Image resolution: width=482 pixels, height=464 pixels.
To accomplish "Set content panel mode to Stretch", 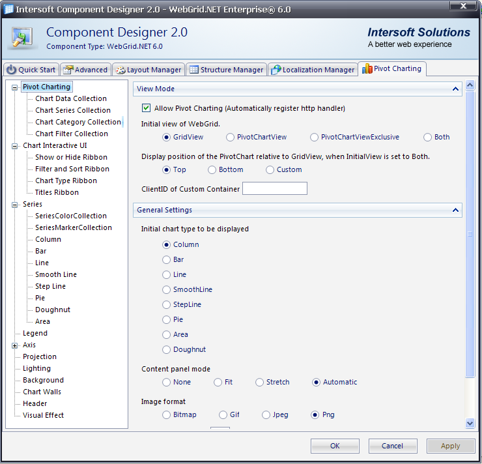I will (259, 382).
